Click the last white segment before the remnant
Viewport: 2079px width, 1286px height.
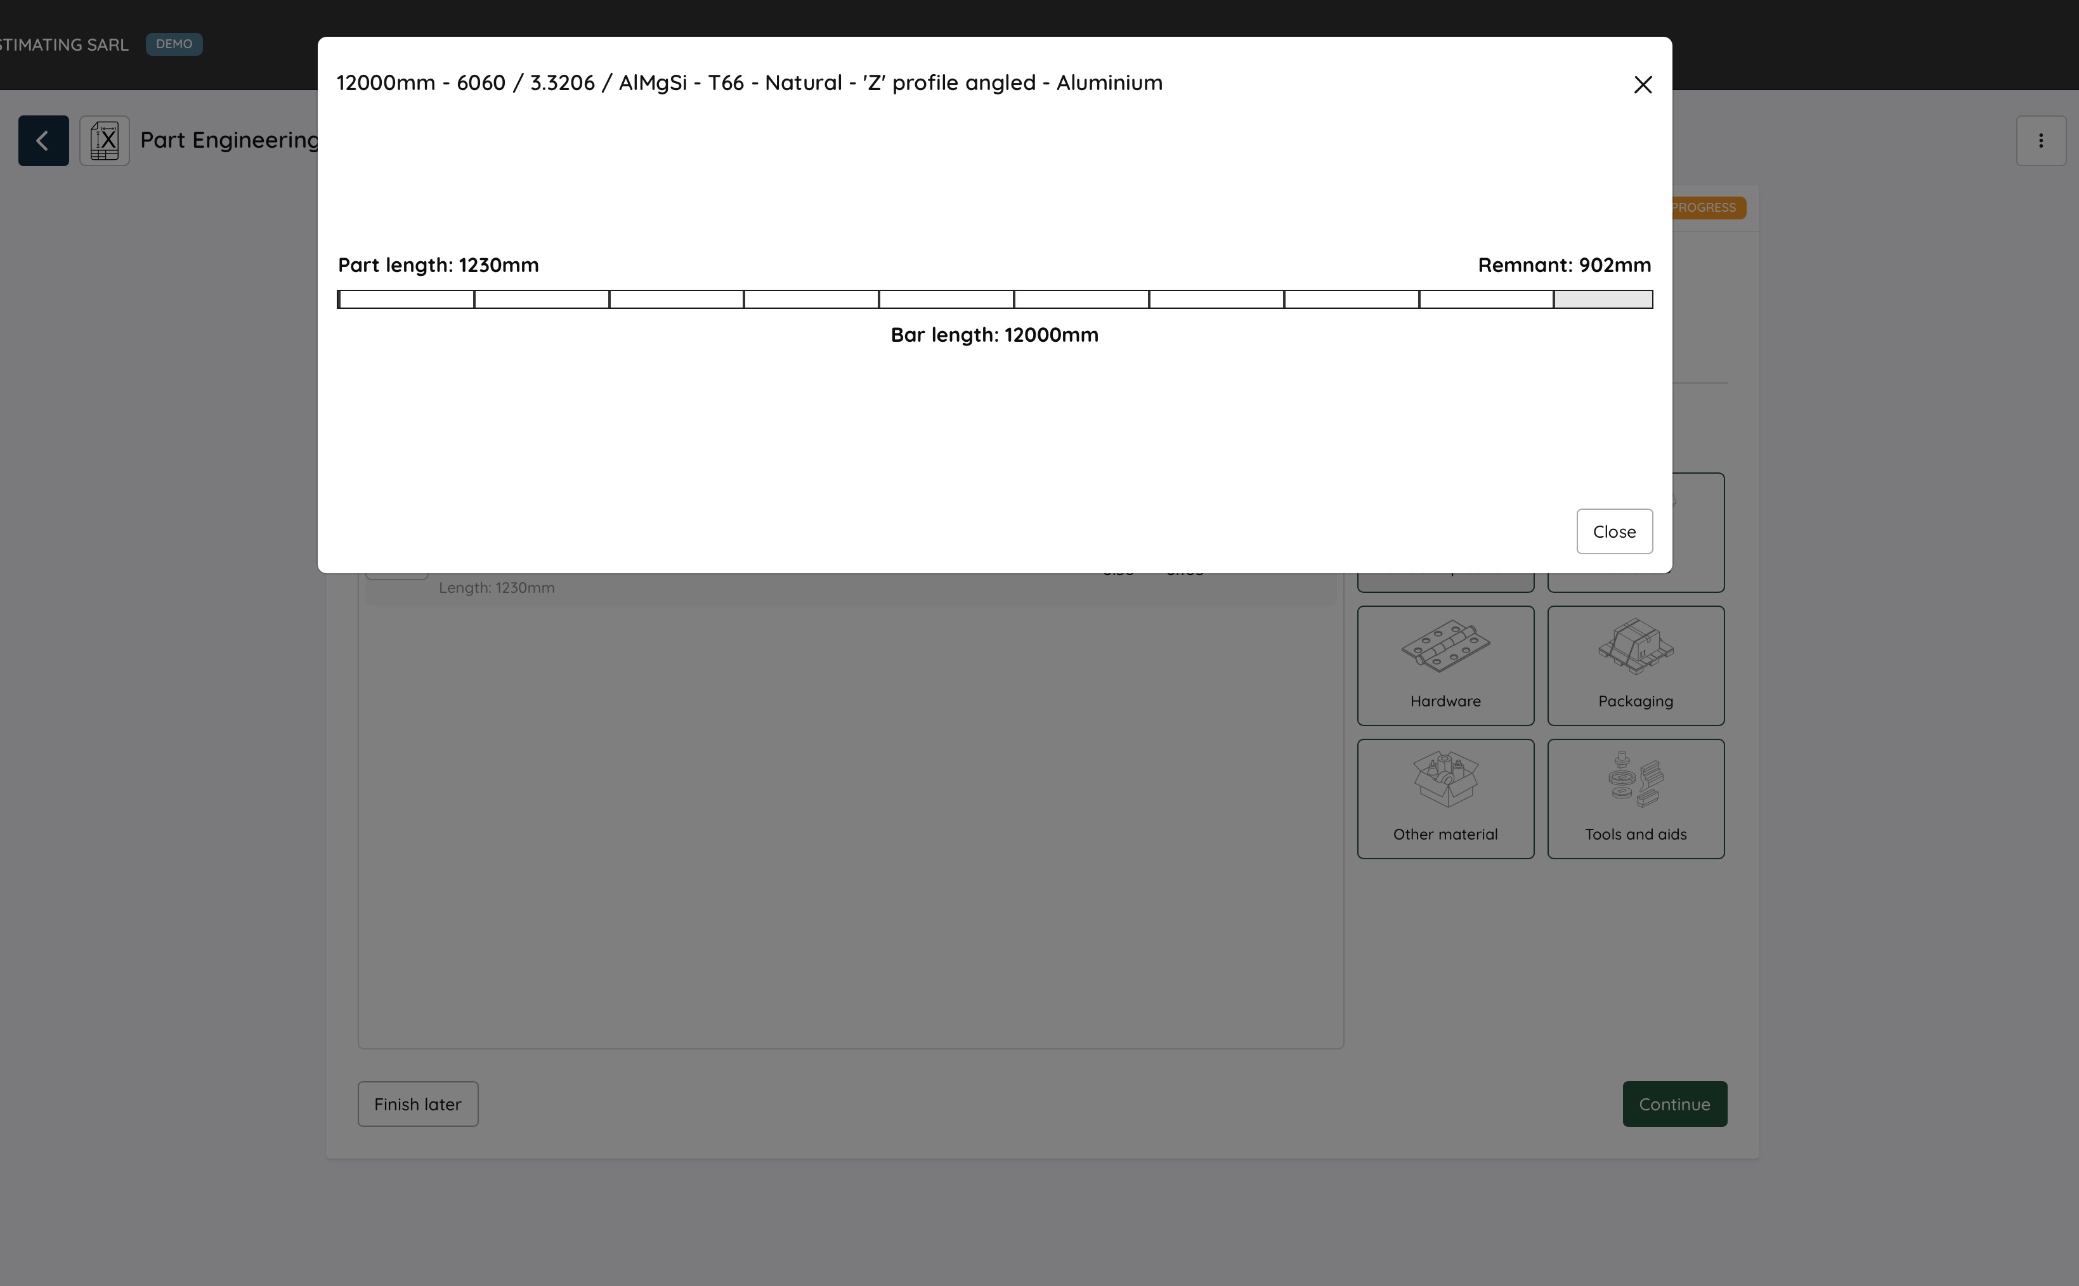point(1486,299)
